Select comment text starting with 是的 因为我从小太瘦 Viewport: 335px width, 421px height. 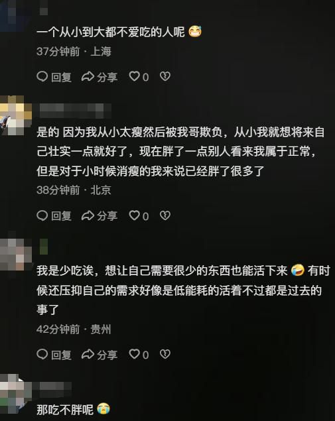(180, 151)
